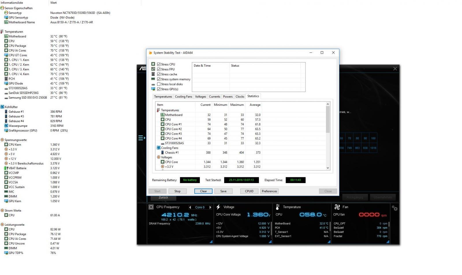462x275 pixels.
Task: Expand the Fan panel corner arrow
Action: point(388,242)
